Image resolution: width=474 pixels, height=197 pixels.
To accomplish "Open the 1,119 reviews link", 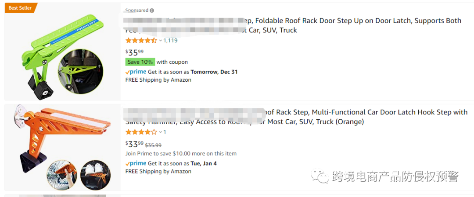I will pos(170,40).
